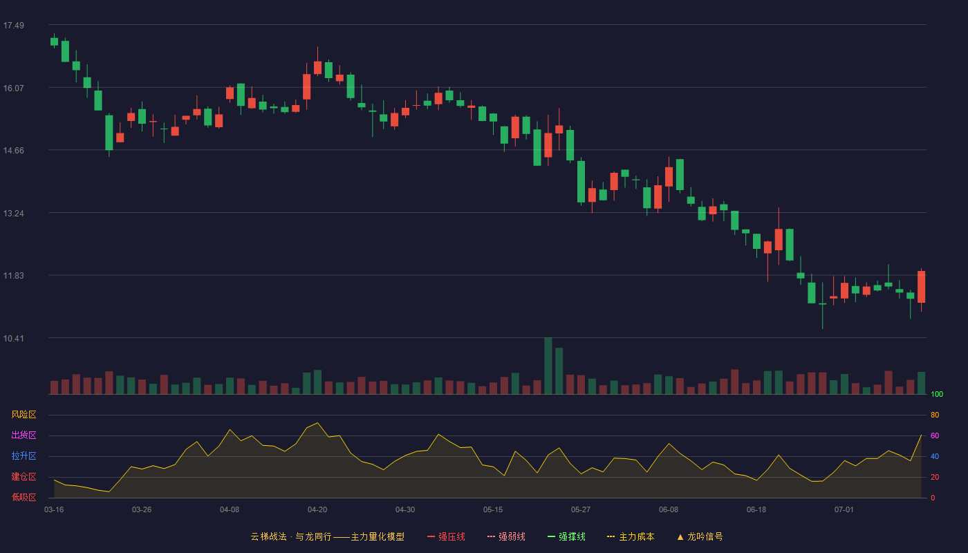Click the 04-08 date axis label
Image resolution: width=968 pixels, height=553 pixels.
click(230, 509)
